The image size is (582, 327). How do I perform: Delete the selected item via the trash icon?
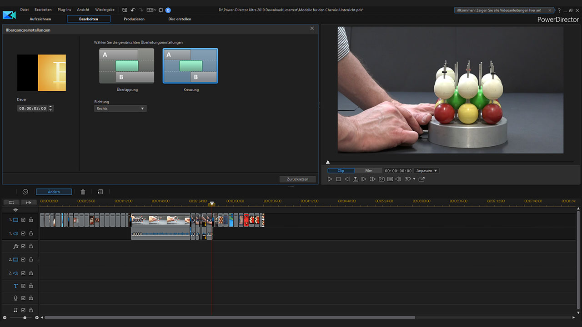click(x=83, y=192)
